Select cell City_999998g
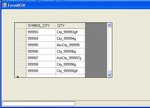 point(70,64)
